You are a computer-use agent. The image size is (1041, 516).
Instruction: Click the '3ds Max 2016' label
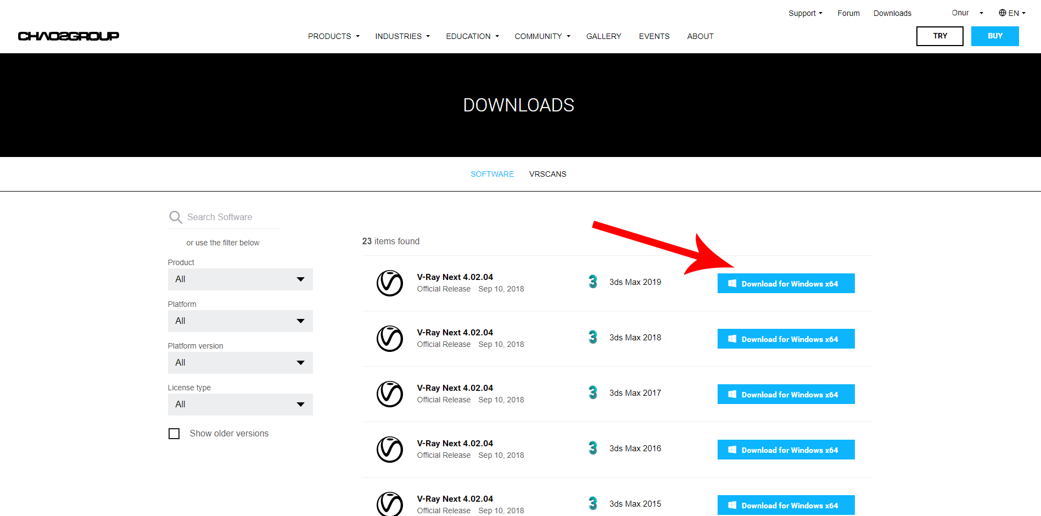coord(635,448)
